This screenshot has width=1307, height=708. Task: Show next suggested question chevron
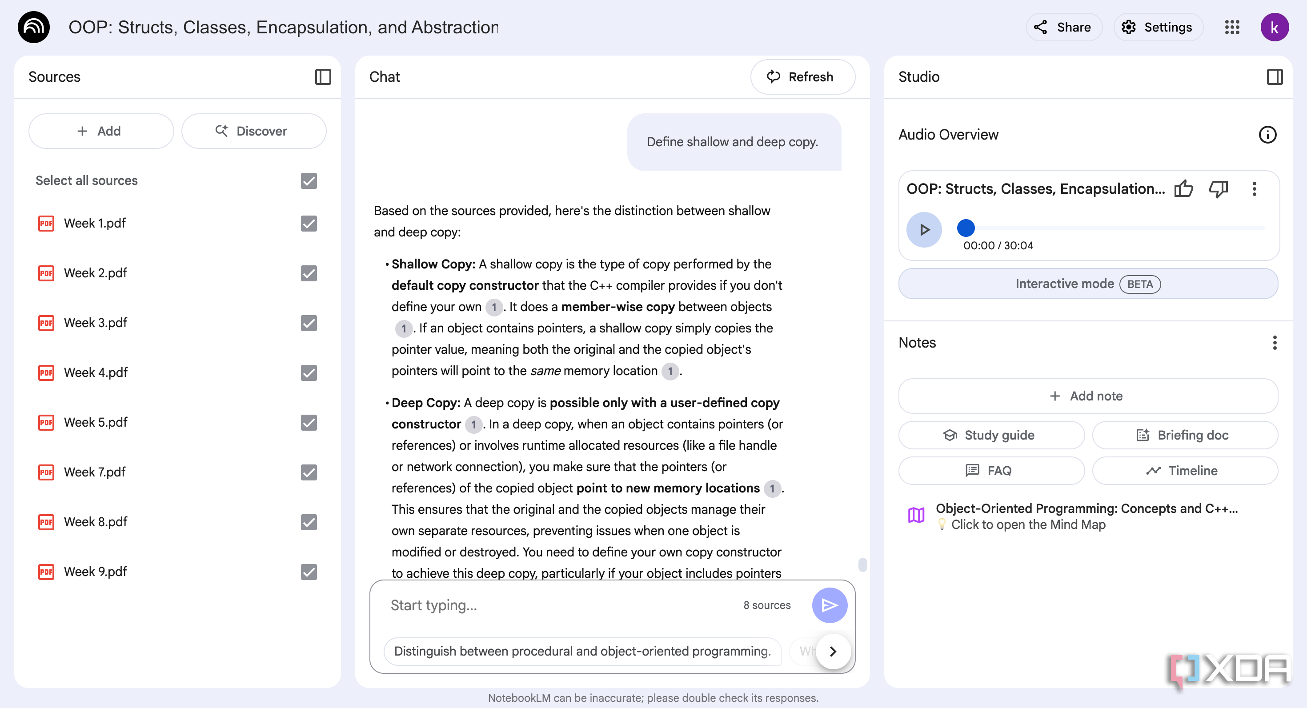833,651
